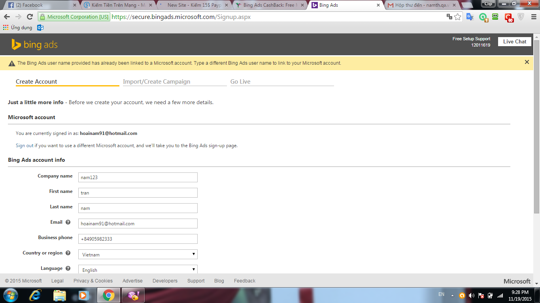This screenshot has width=540, height=303.
Task: Open Yahoo Messenger from the taskbar
Action: pos(133,295)
